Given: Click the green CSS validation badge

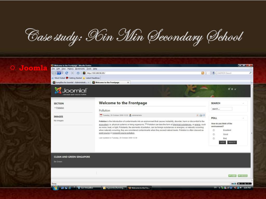Looking at the screenshot, I should pos(232,176).
